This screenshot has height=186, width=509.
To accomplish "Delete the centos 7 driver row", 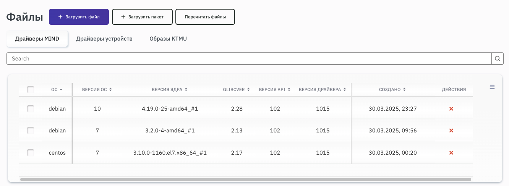I will tap(451, 153).
